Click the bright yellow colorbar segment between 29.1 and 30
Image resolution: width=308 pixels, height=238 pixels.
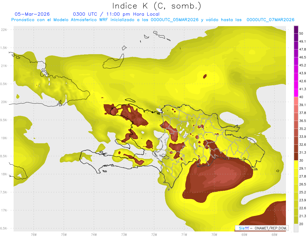296,165
